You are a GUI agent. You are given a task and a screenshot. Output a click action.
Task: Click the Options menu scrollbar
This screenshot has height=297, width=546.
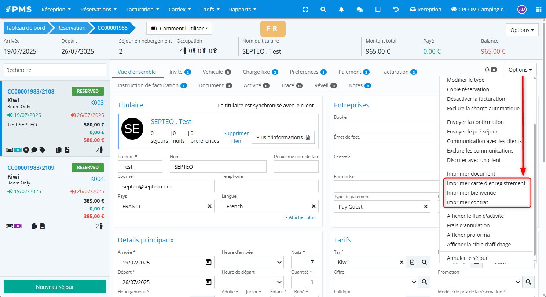coord(534,183)
